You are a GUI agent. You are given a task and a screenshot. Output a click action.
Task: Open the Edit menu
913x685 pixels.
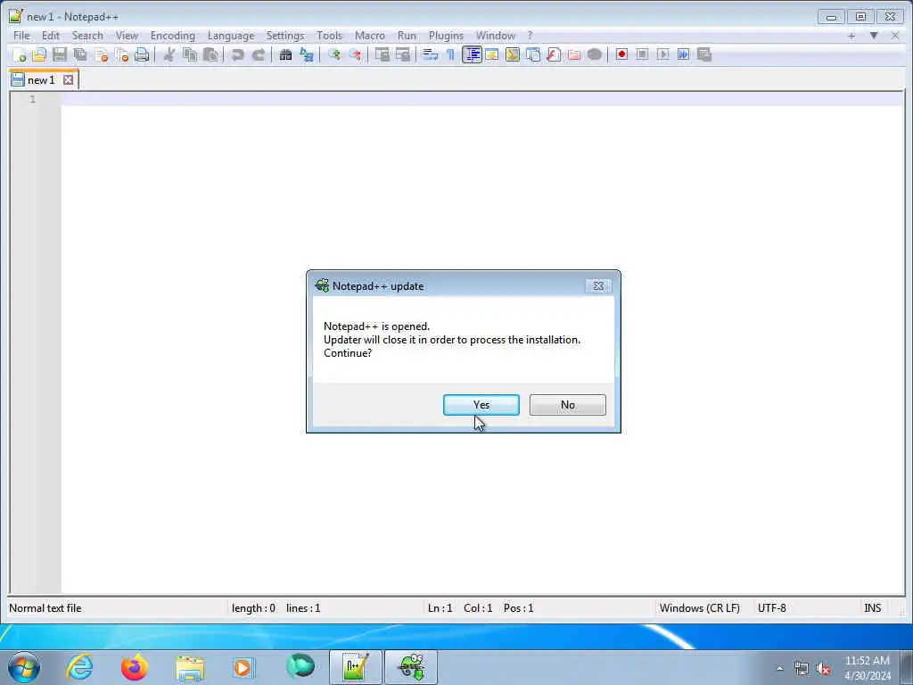51,36
